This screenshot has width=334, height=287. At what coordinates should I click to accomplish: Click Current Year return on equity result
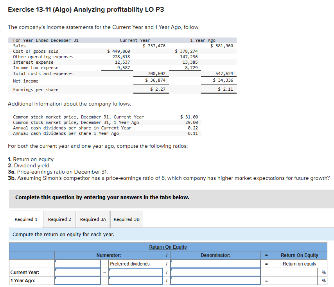pos(295,272)
